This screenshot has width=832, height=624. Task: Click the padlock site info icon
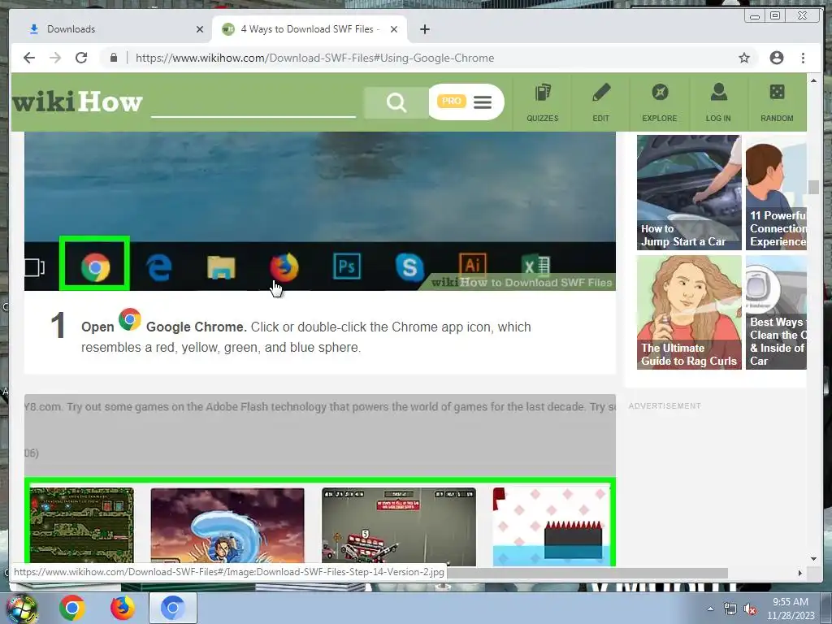(113, 58)
